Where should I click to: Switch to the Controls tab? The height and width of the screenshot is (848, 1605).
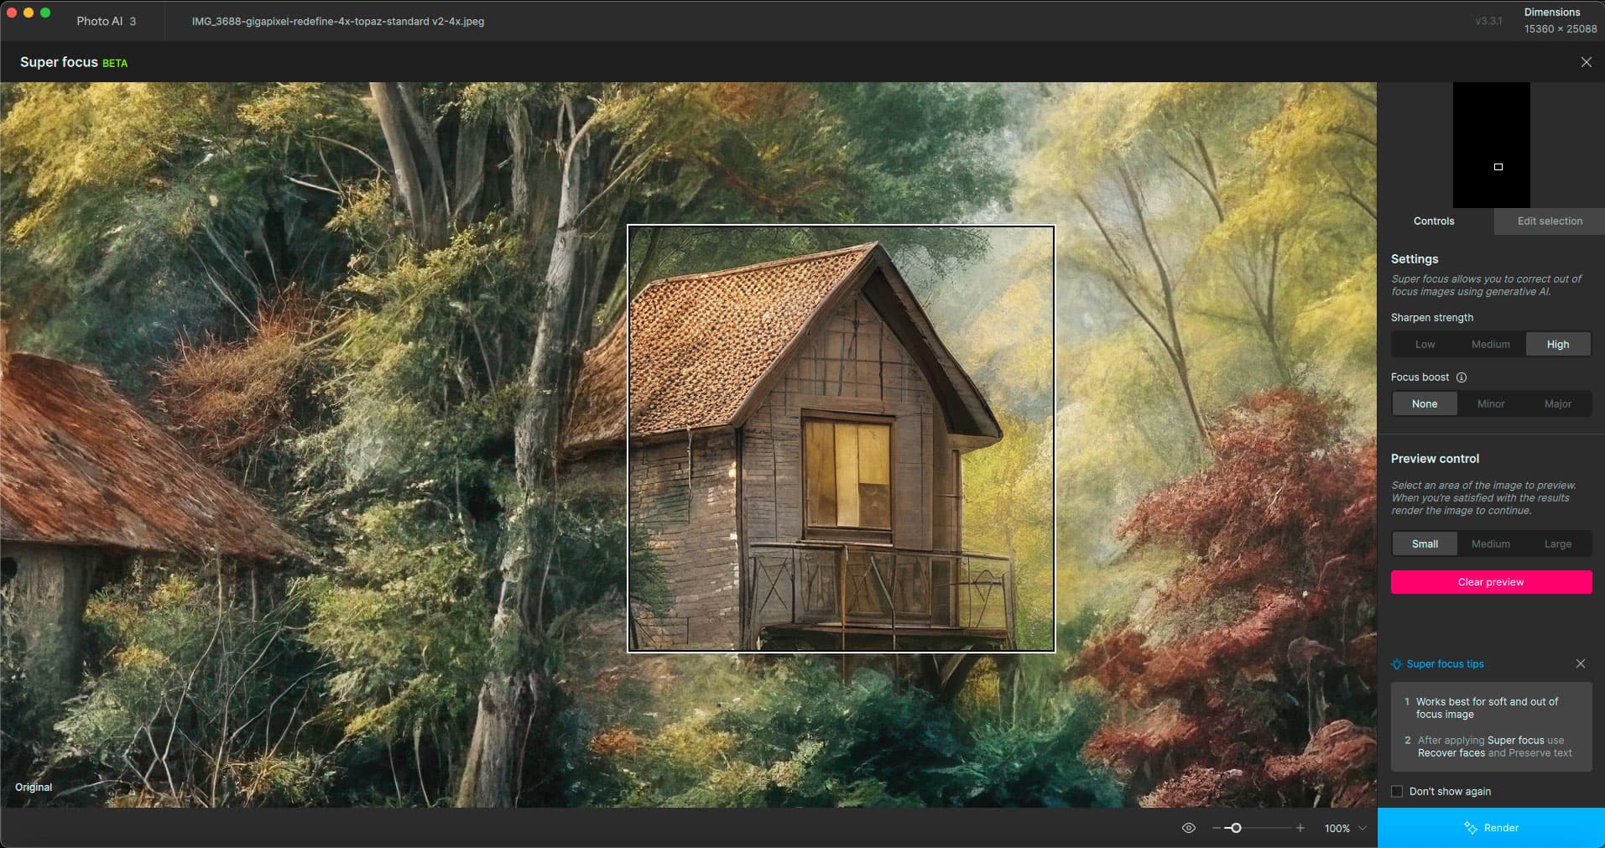pyautogui.click(x=1434, y=221)
